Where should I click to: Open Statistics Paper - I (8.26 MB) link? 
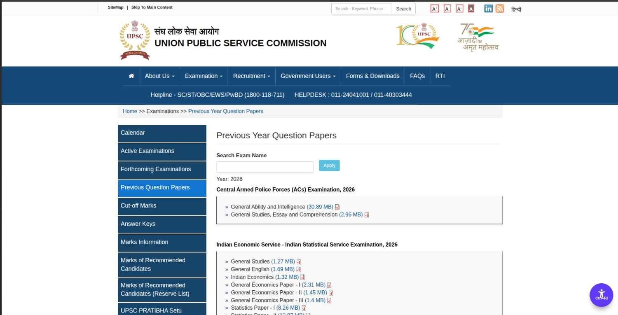288,308
